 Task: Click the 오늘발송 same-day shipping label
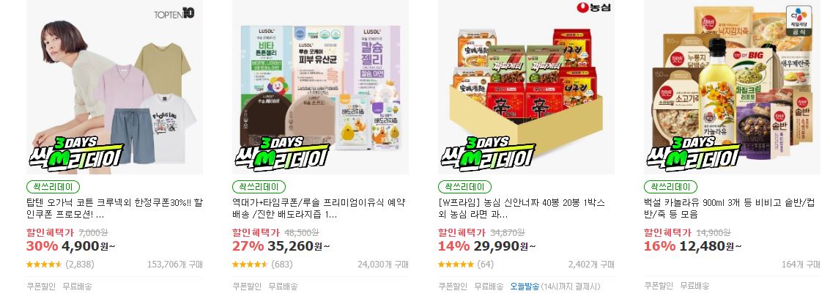525,287
